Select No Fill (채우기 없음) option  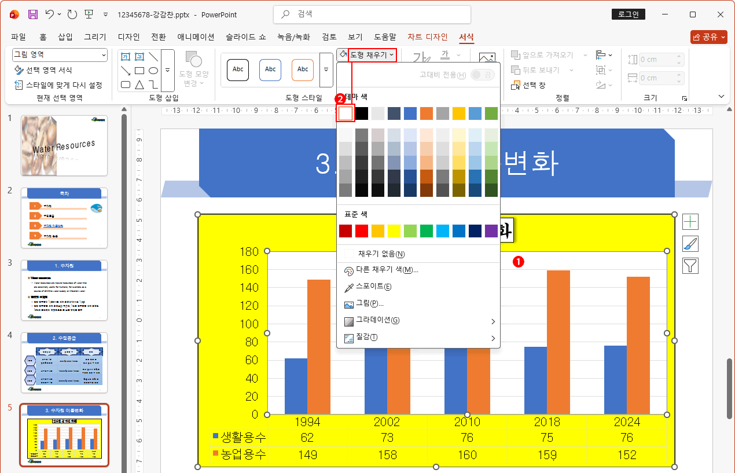pyautogui.click(x=381, y=254)
